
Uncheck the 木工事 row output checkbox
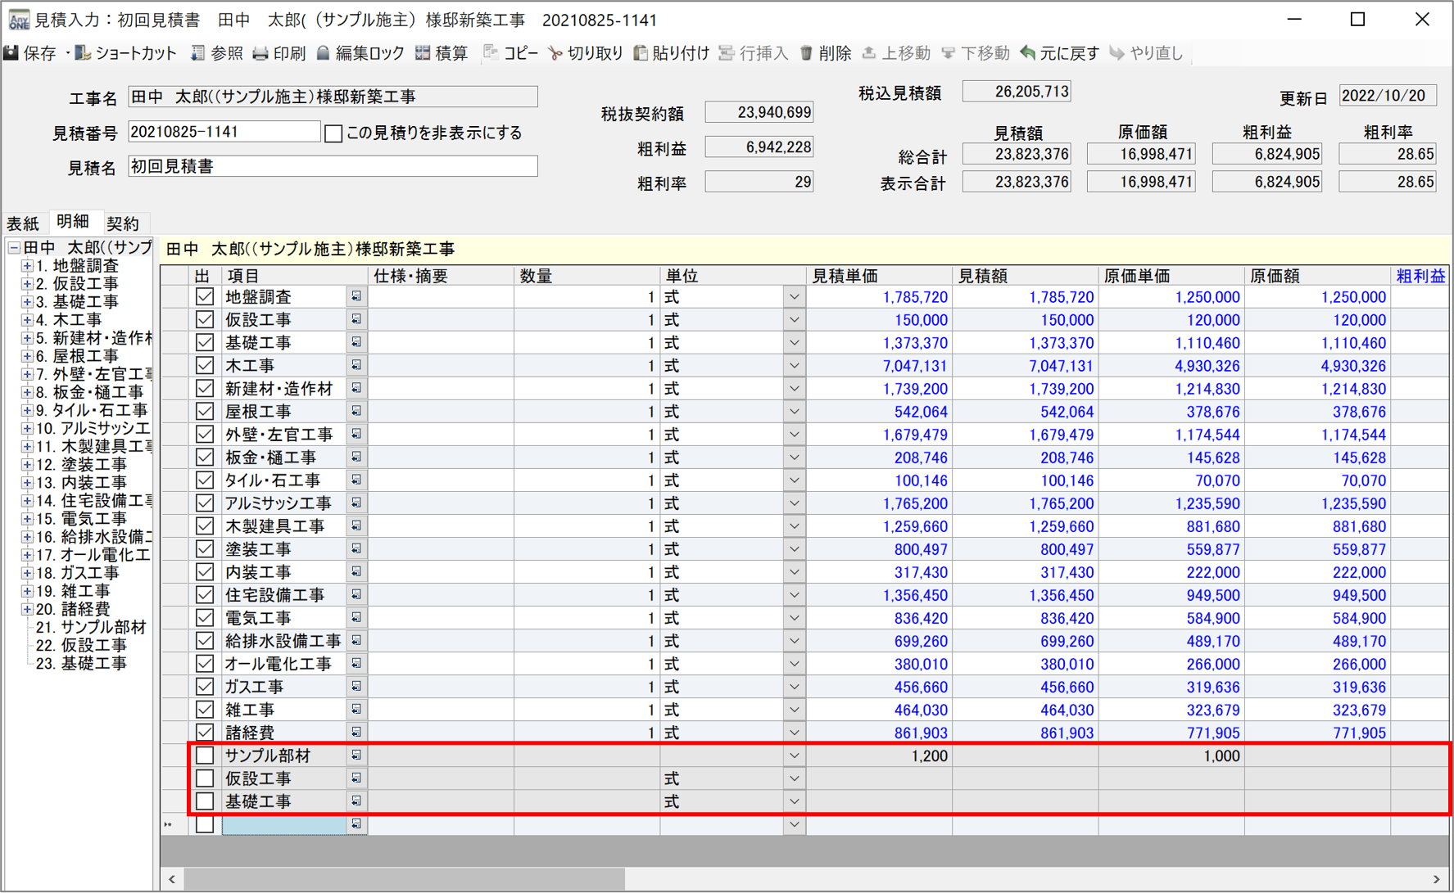pyautogui.click(x=205, y=366)
